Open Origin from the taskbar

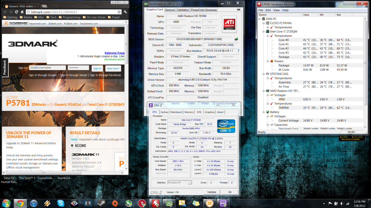click(x=115, y=203)
